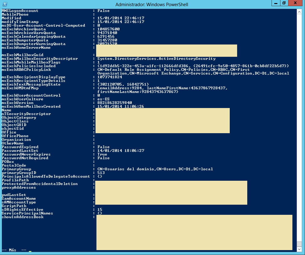Click the scrollbar up arrow

click(299, 12)
